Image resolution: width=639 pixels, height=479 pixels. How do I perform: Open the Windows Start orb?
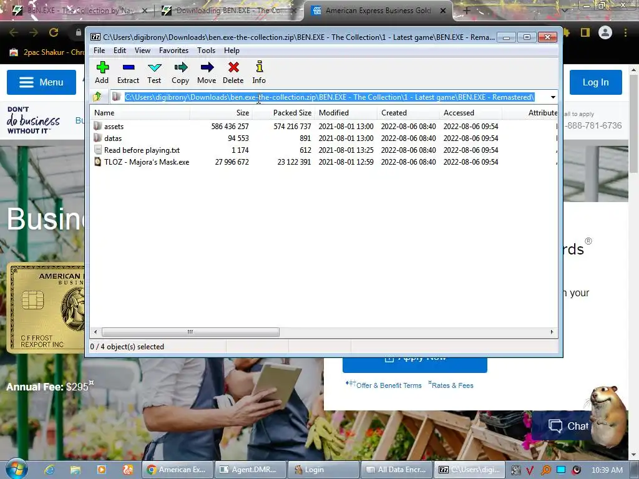click(16, 469)
